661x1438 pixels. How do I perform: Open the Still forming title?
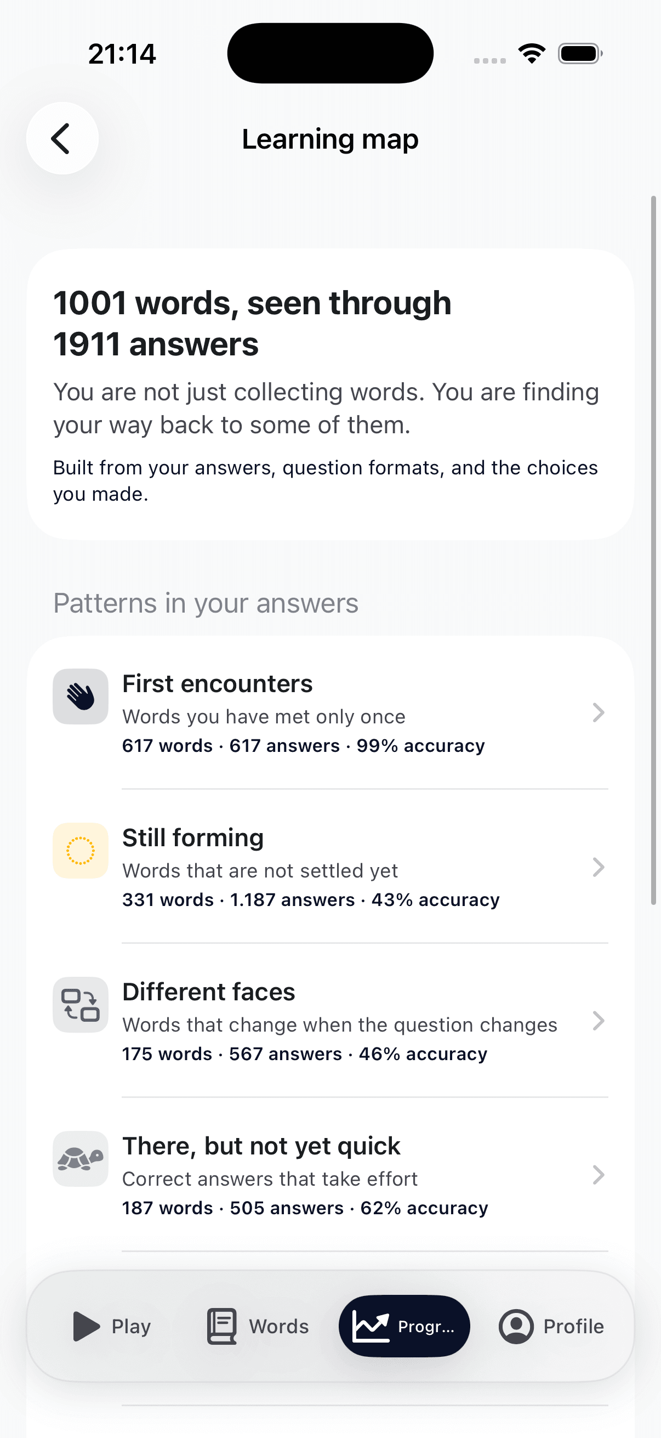193,837
